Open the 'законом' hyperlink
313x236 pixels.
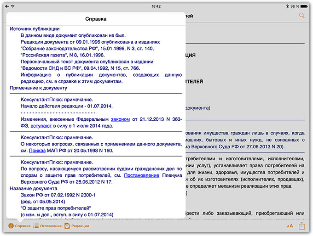pyautogui.click(x=121, y=119)
